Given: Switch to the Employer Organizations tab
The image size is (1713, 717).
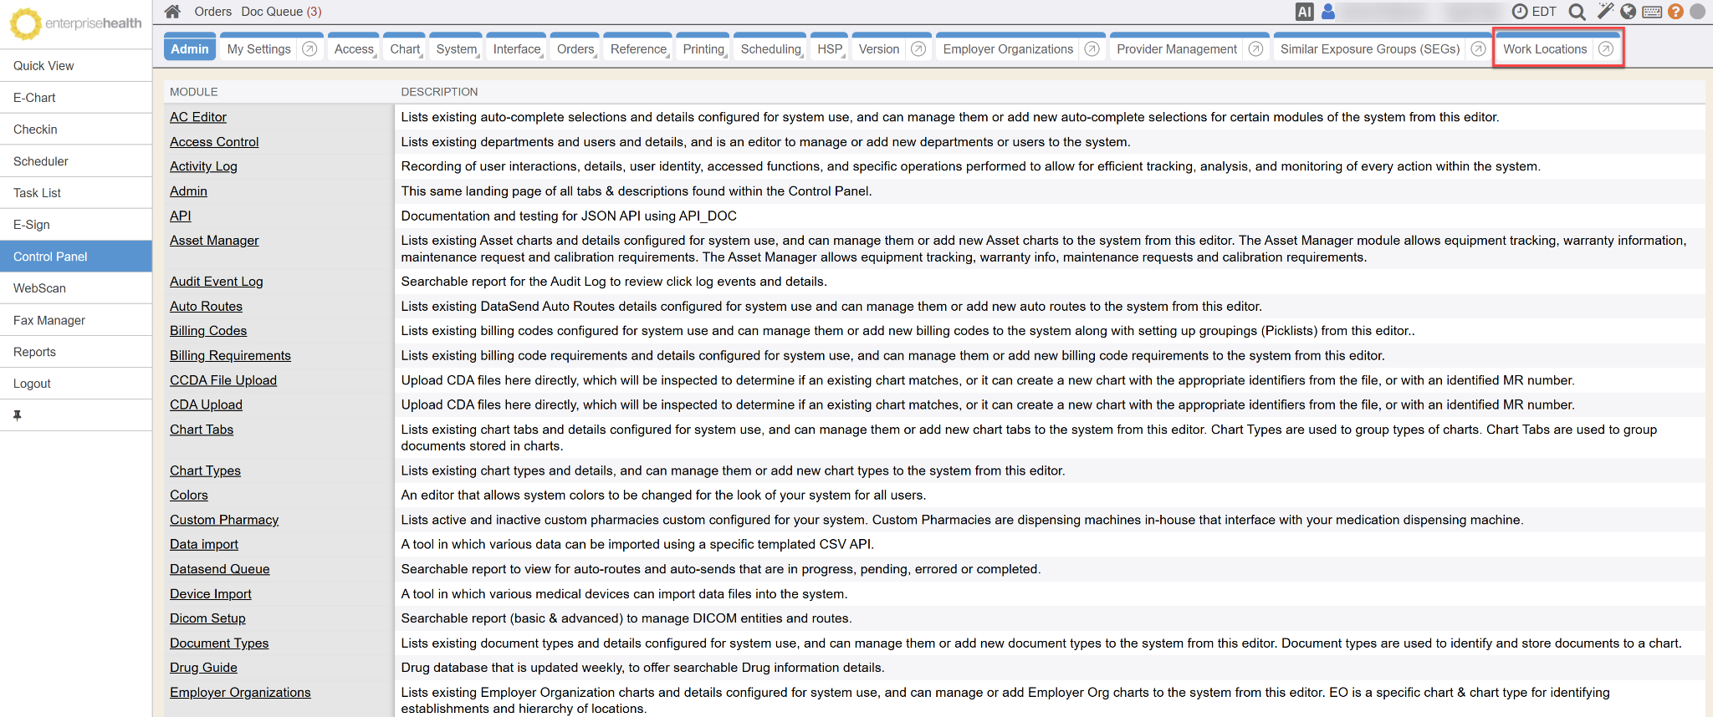Looking at the screenshot, I should tap(1007, 49).
